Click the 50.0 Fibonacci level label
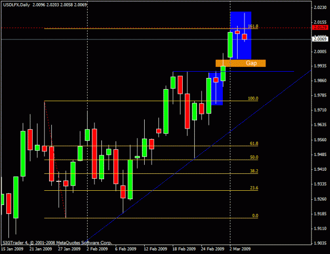Viewport: 330px width, 254px height. click(x=254, y=157)
